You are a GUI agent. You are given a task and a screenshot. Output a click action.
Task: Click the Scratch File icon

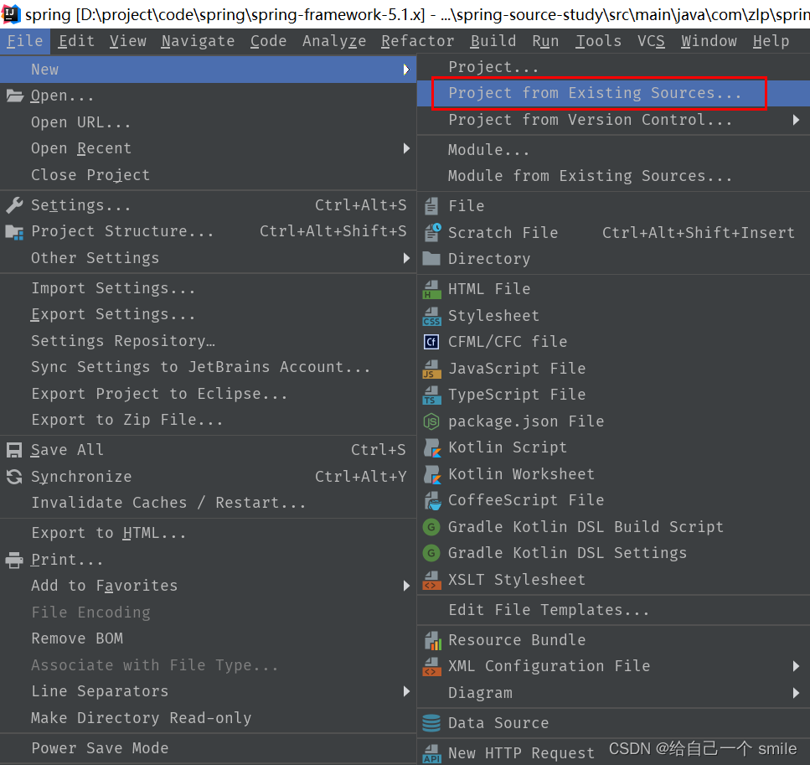click(x=432, y=233)
